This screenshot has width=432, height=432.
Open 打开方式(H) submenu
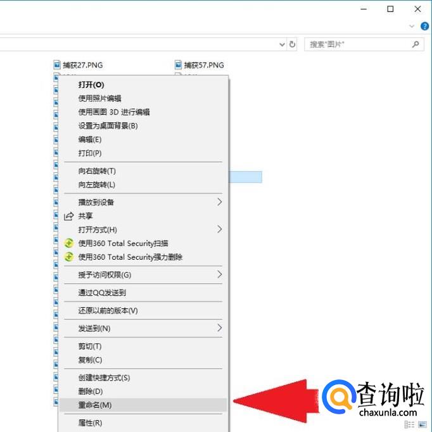143,230
